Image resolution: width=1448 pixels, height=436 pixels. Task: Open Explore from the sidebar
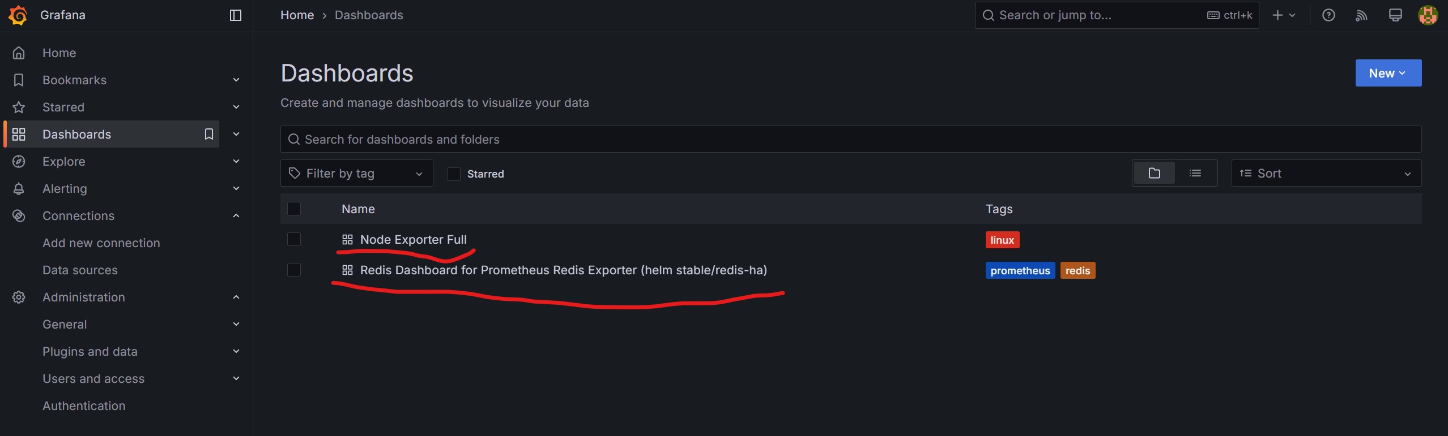tap(64, 161)
